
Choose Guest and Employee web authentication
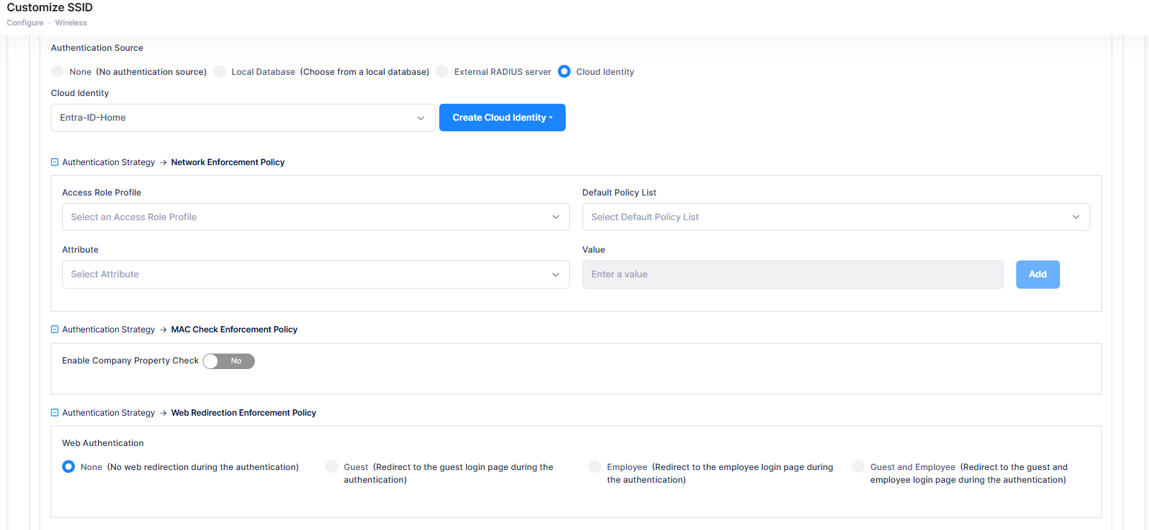pos(858,467)
